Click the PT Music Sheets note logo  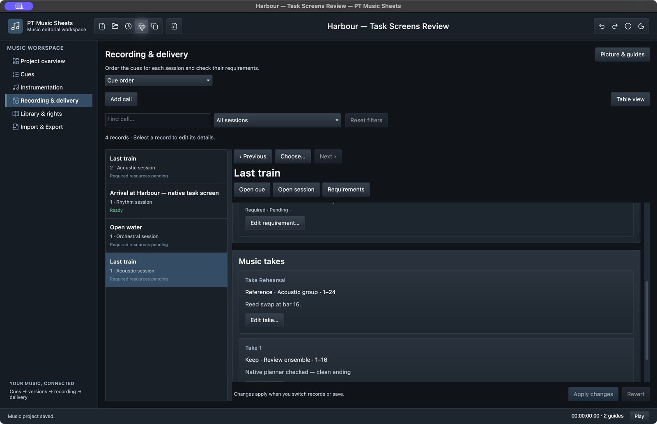tap(15, 26)
